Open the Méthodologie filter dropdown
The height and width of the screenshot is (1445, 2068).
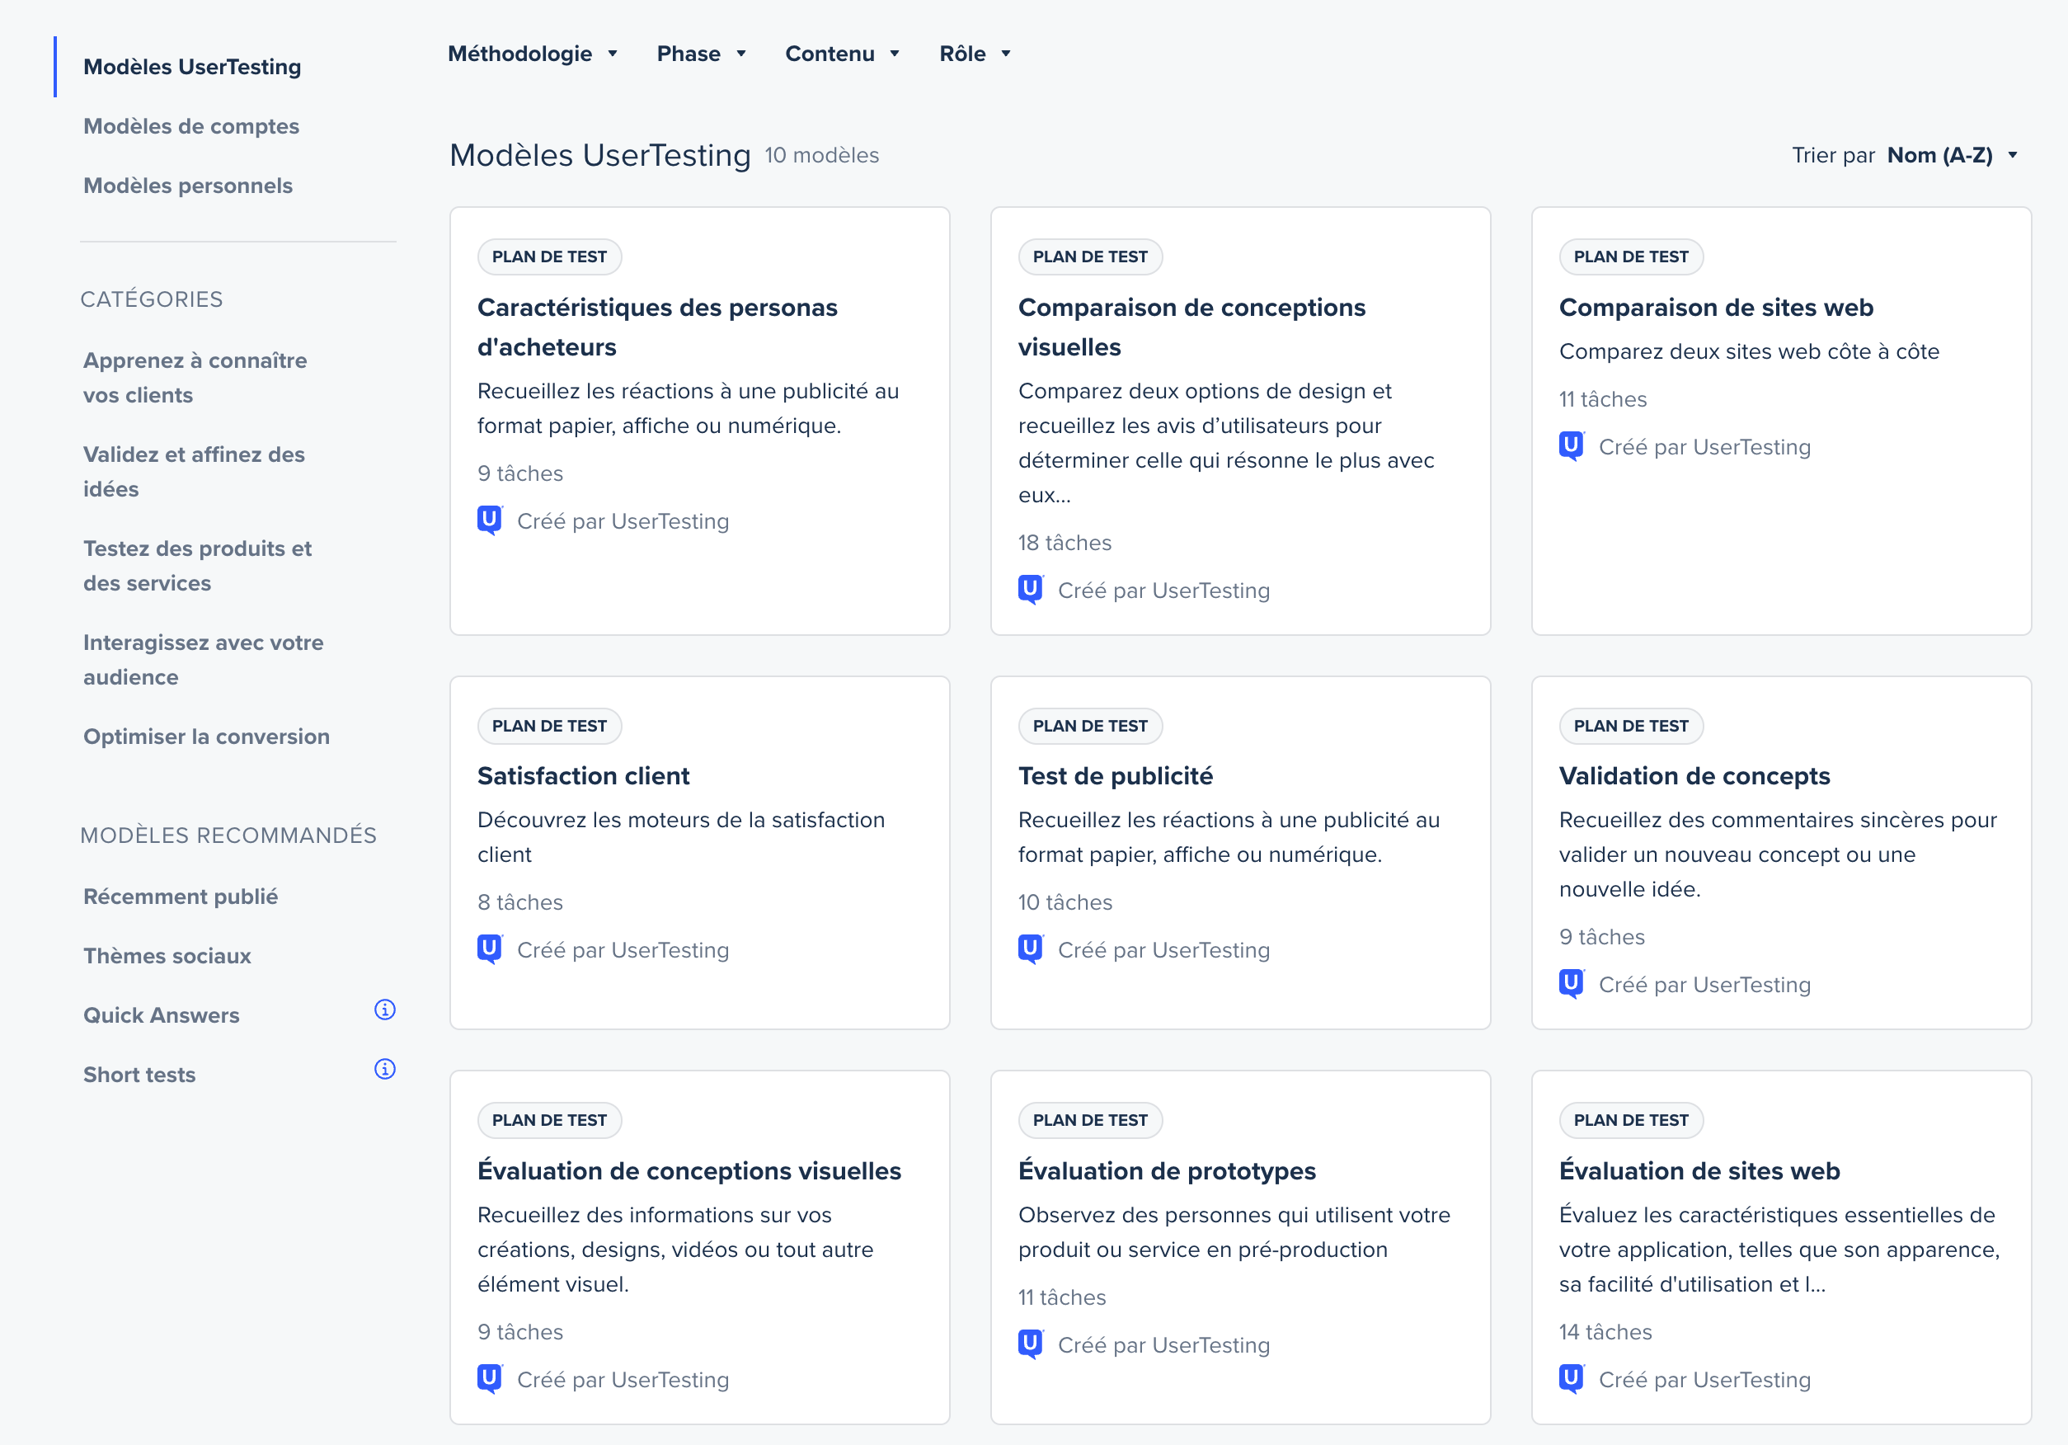[533, 54]
